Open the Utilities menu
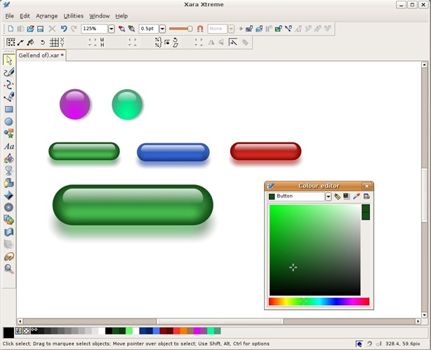 click(x=73, y=15)
